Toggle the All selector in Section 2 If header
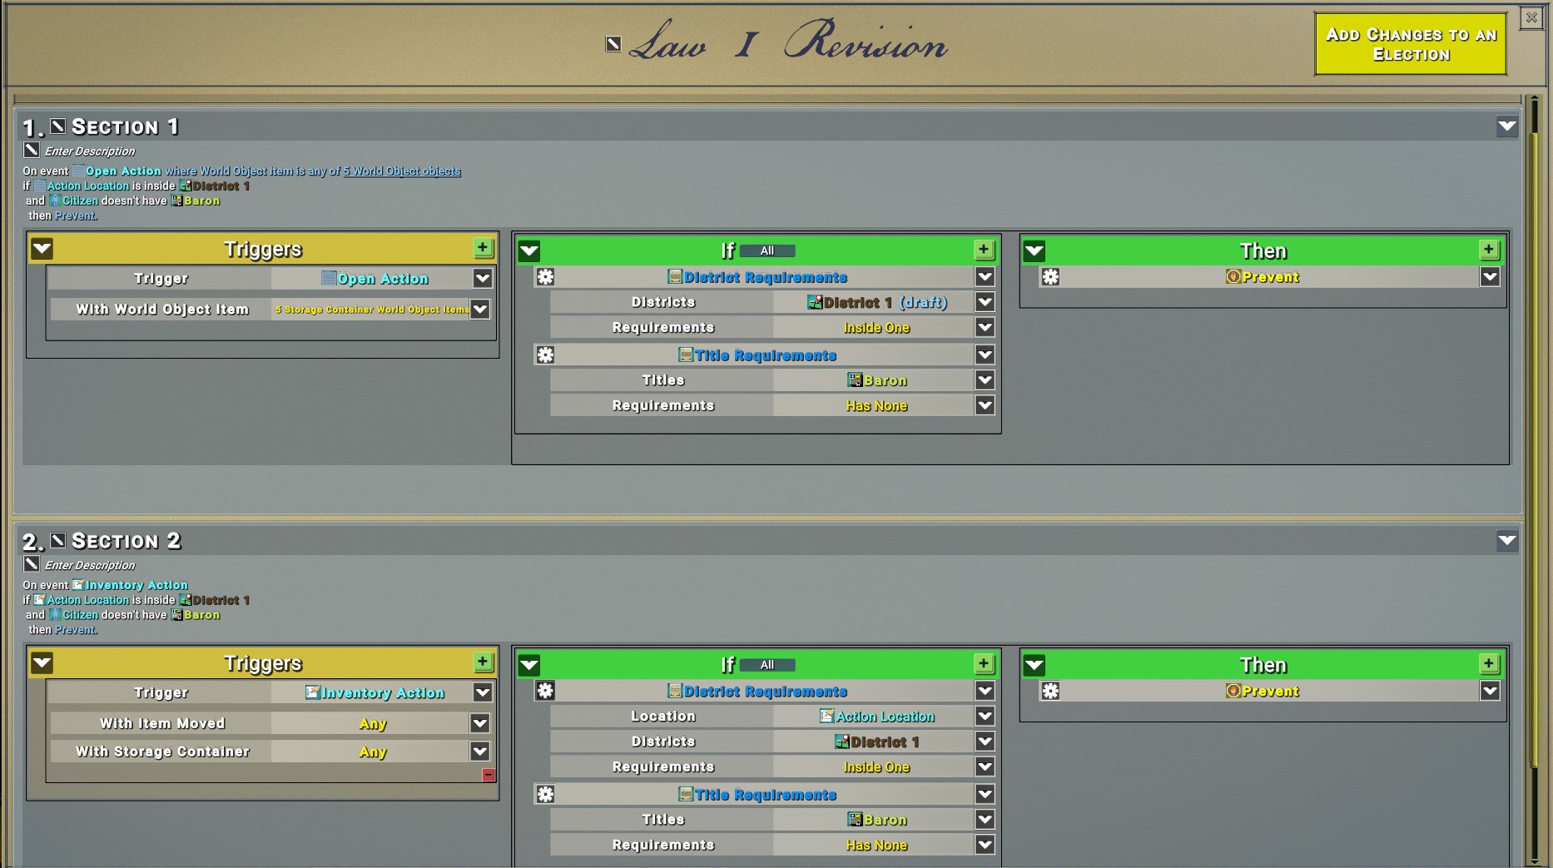 [767, 664]
